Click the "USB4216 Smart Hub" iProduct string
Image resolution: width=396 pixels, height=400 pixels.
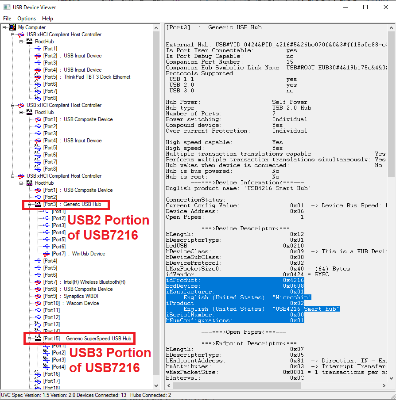click(306, 309)
